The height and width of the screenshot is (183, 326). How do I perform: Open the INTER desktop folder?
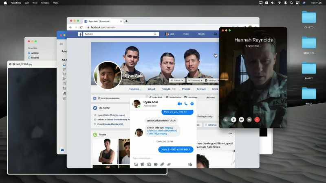(309, 94)
